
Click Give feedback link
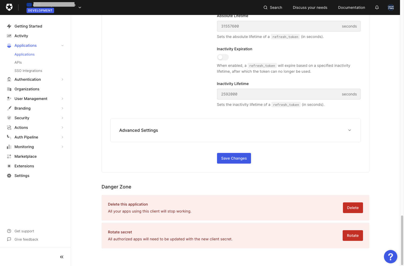pyautogui.click(x=26, y=239)
